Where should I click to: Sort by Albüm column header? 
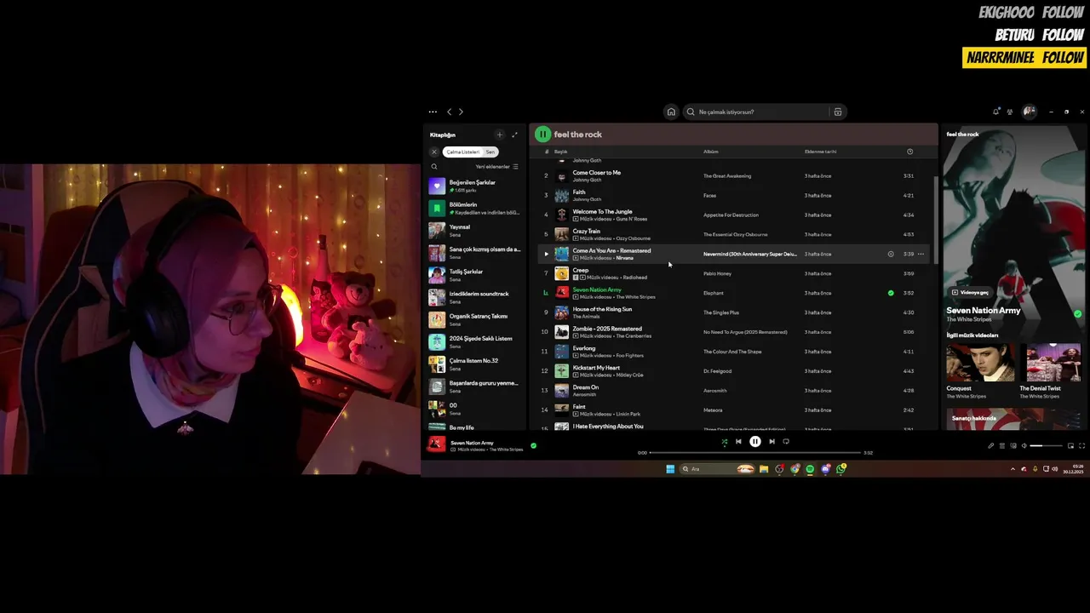click(711, 152)
